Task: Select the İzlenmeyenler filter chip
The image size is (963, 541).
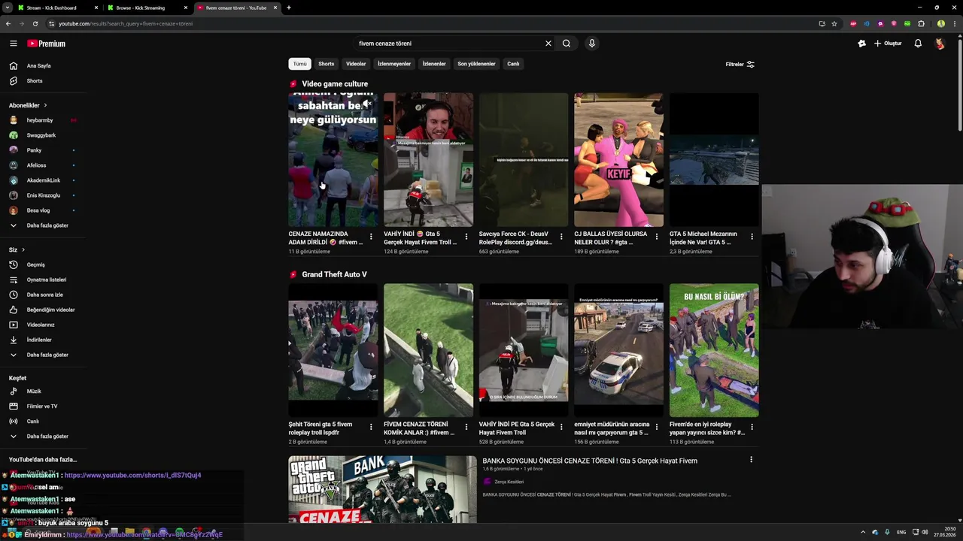Action: (394, 64)
